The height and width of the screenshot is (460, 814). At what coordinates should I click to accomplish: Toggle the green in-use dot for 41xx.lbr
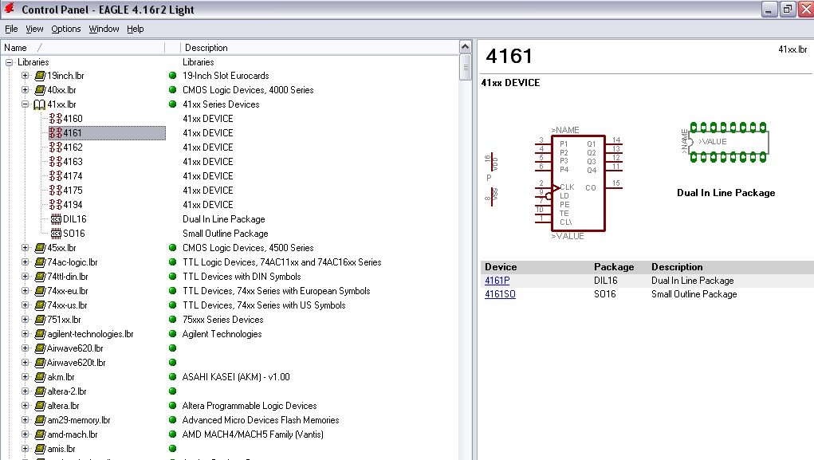173,104
